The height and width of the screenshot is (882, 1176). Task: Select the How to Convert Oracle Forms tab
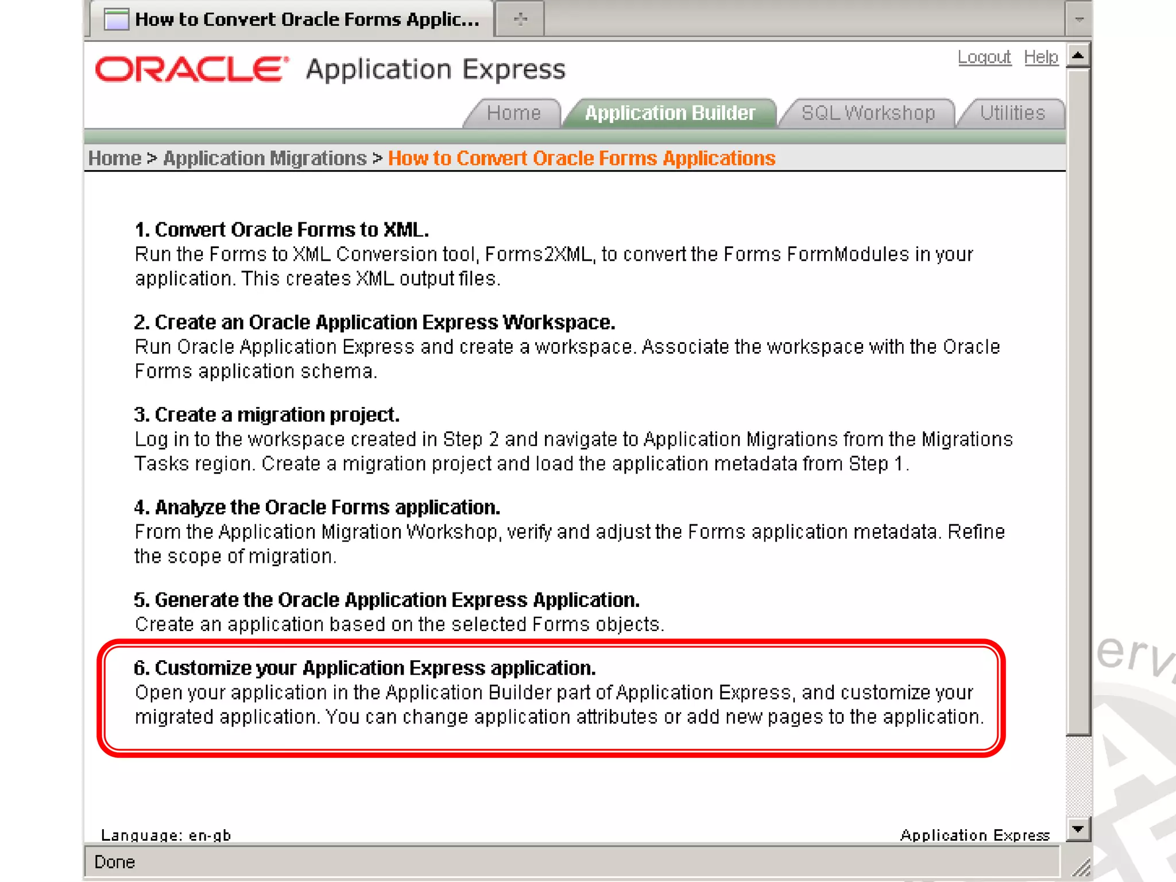[x=307, y=20]
